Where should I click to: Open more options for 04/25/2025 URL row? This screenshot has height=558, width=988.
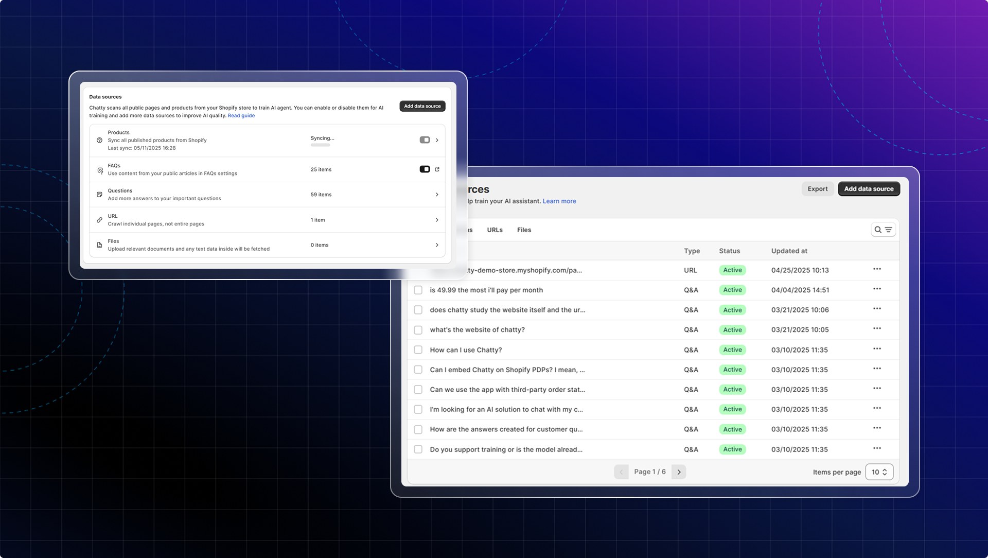coord(877,269)
